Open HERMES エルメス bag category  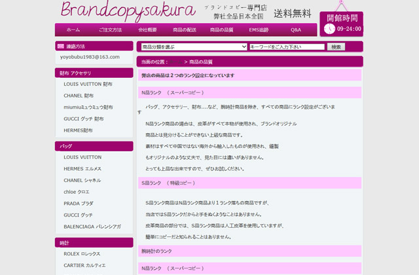pos(82,169)
